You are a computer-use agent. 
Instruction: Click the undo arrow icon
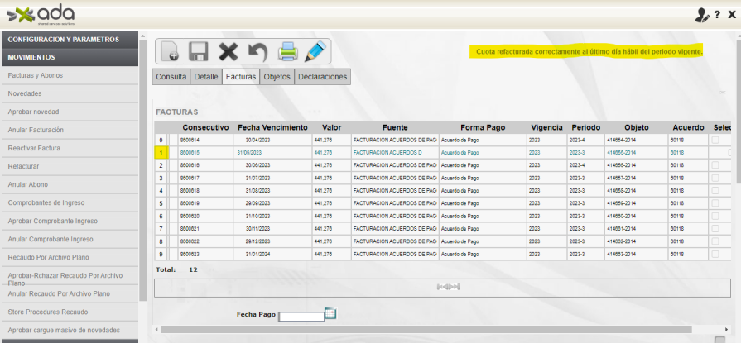click(257, 52)
